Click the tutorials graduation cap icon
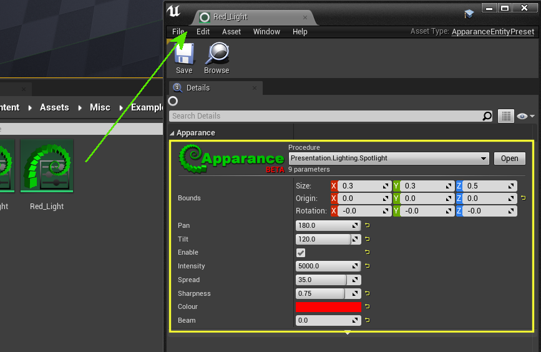This screenshot has height=352, width=541. [469, 14]
